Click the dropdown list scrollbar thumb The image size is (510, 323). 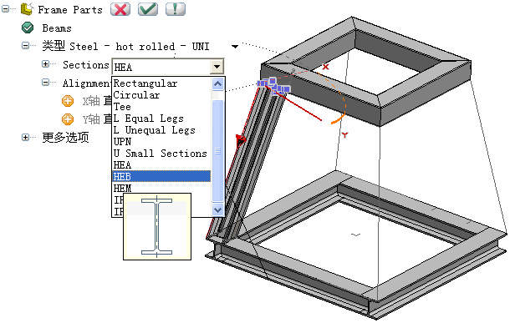(x=217, y=151)
